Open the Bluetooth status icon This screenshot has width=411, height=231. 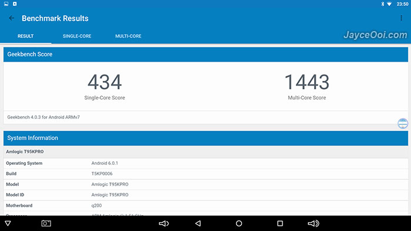point(382,4)
